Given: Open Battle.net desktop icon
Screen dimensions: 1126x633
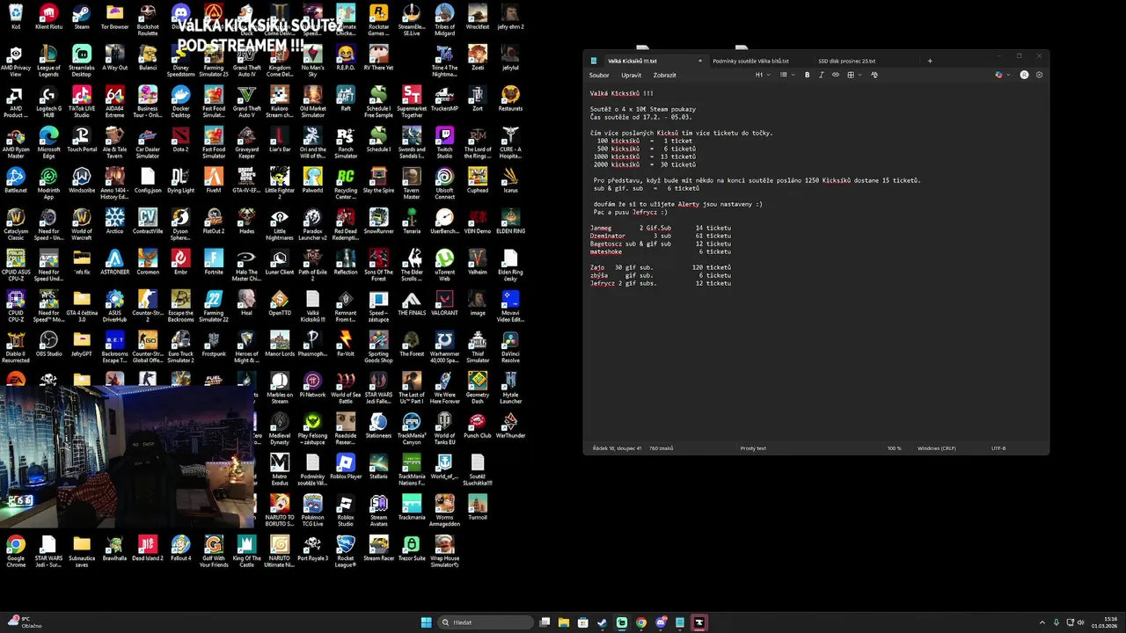Looking at the screenshot, I should tap(16, 180).
